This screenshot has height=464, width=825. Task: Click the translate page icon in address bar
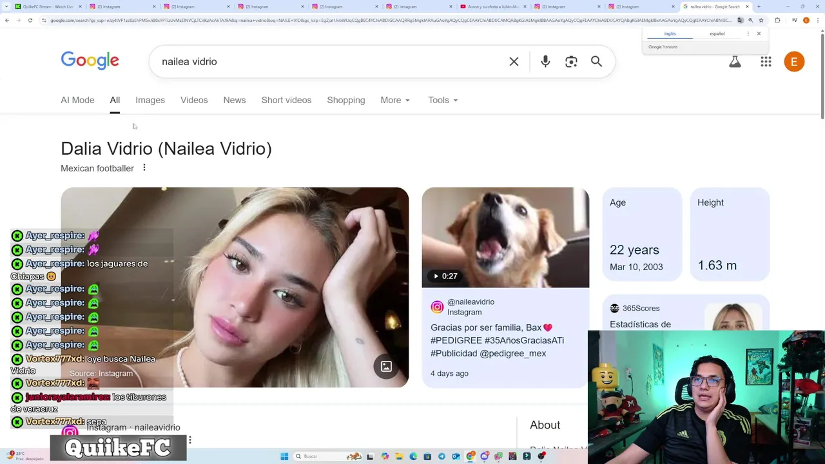tap(740, 20)
